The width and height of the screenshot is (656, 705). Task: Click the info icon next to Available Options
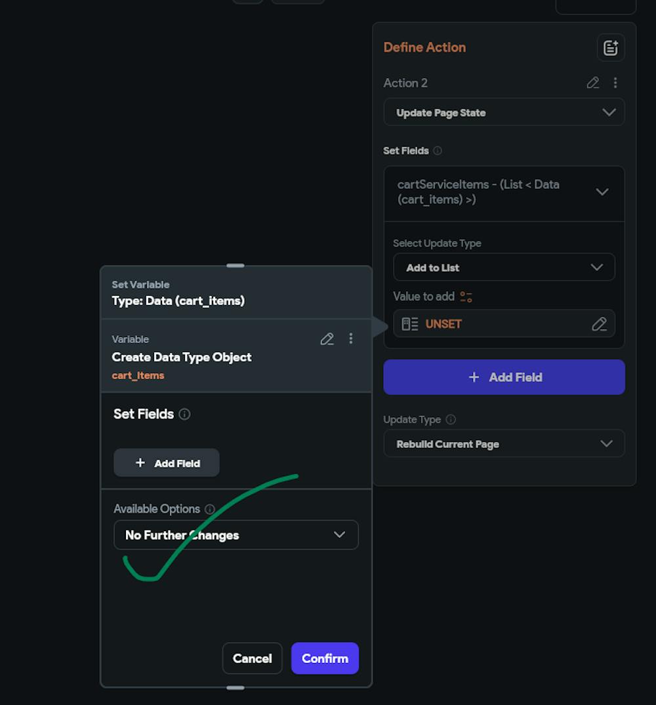(210, 509)
